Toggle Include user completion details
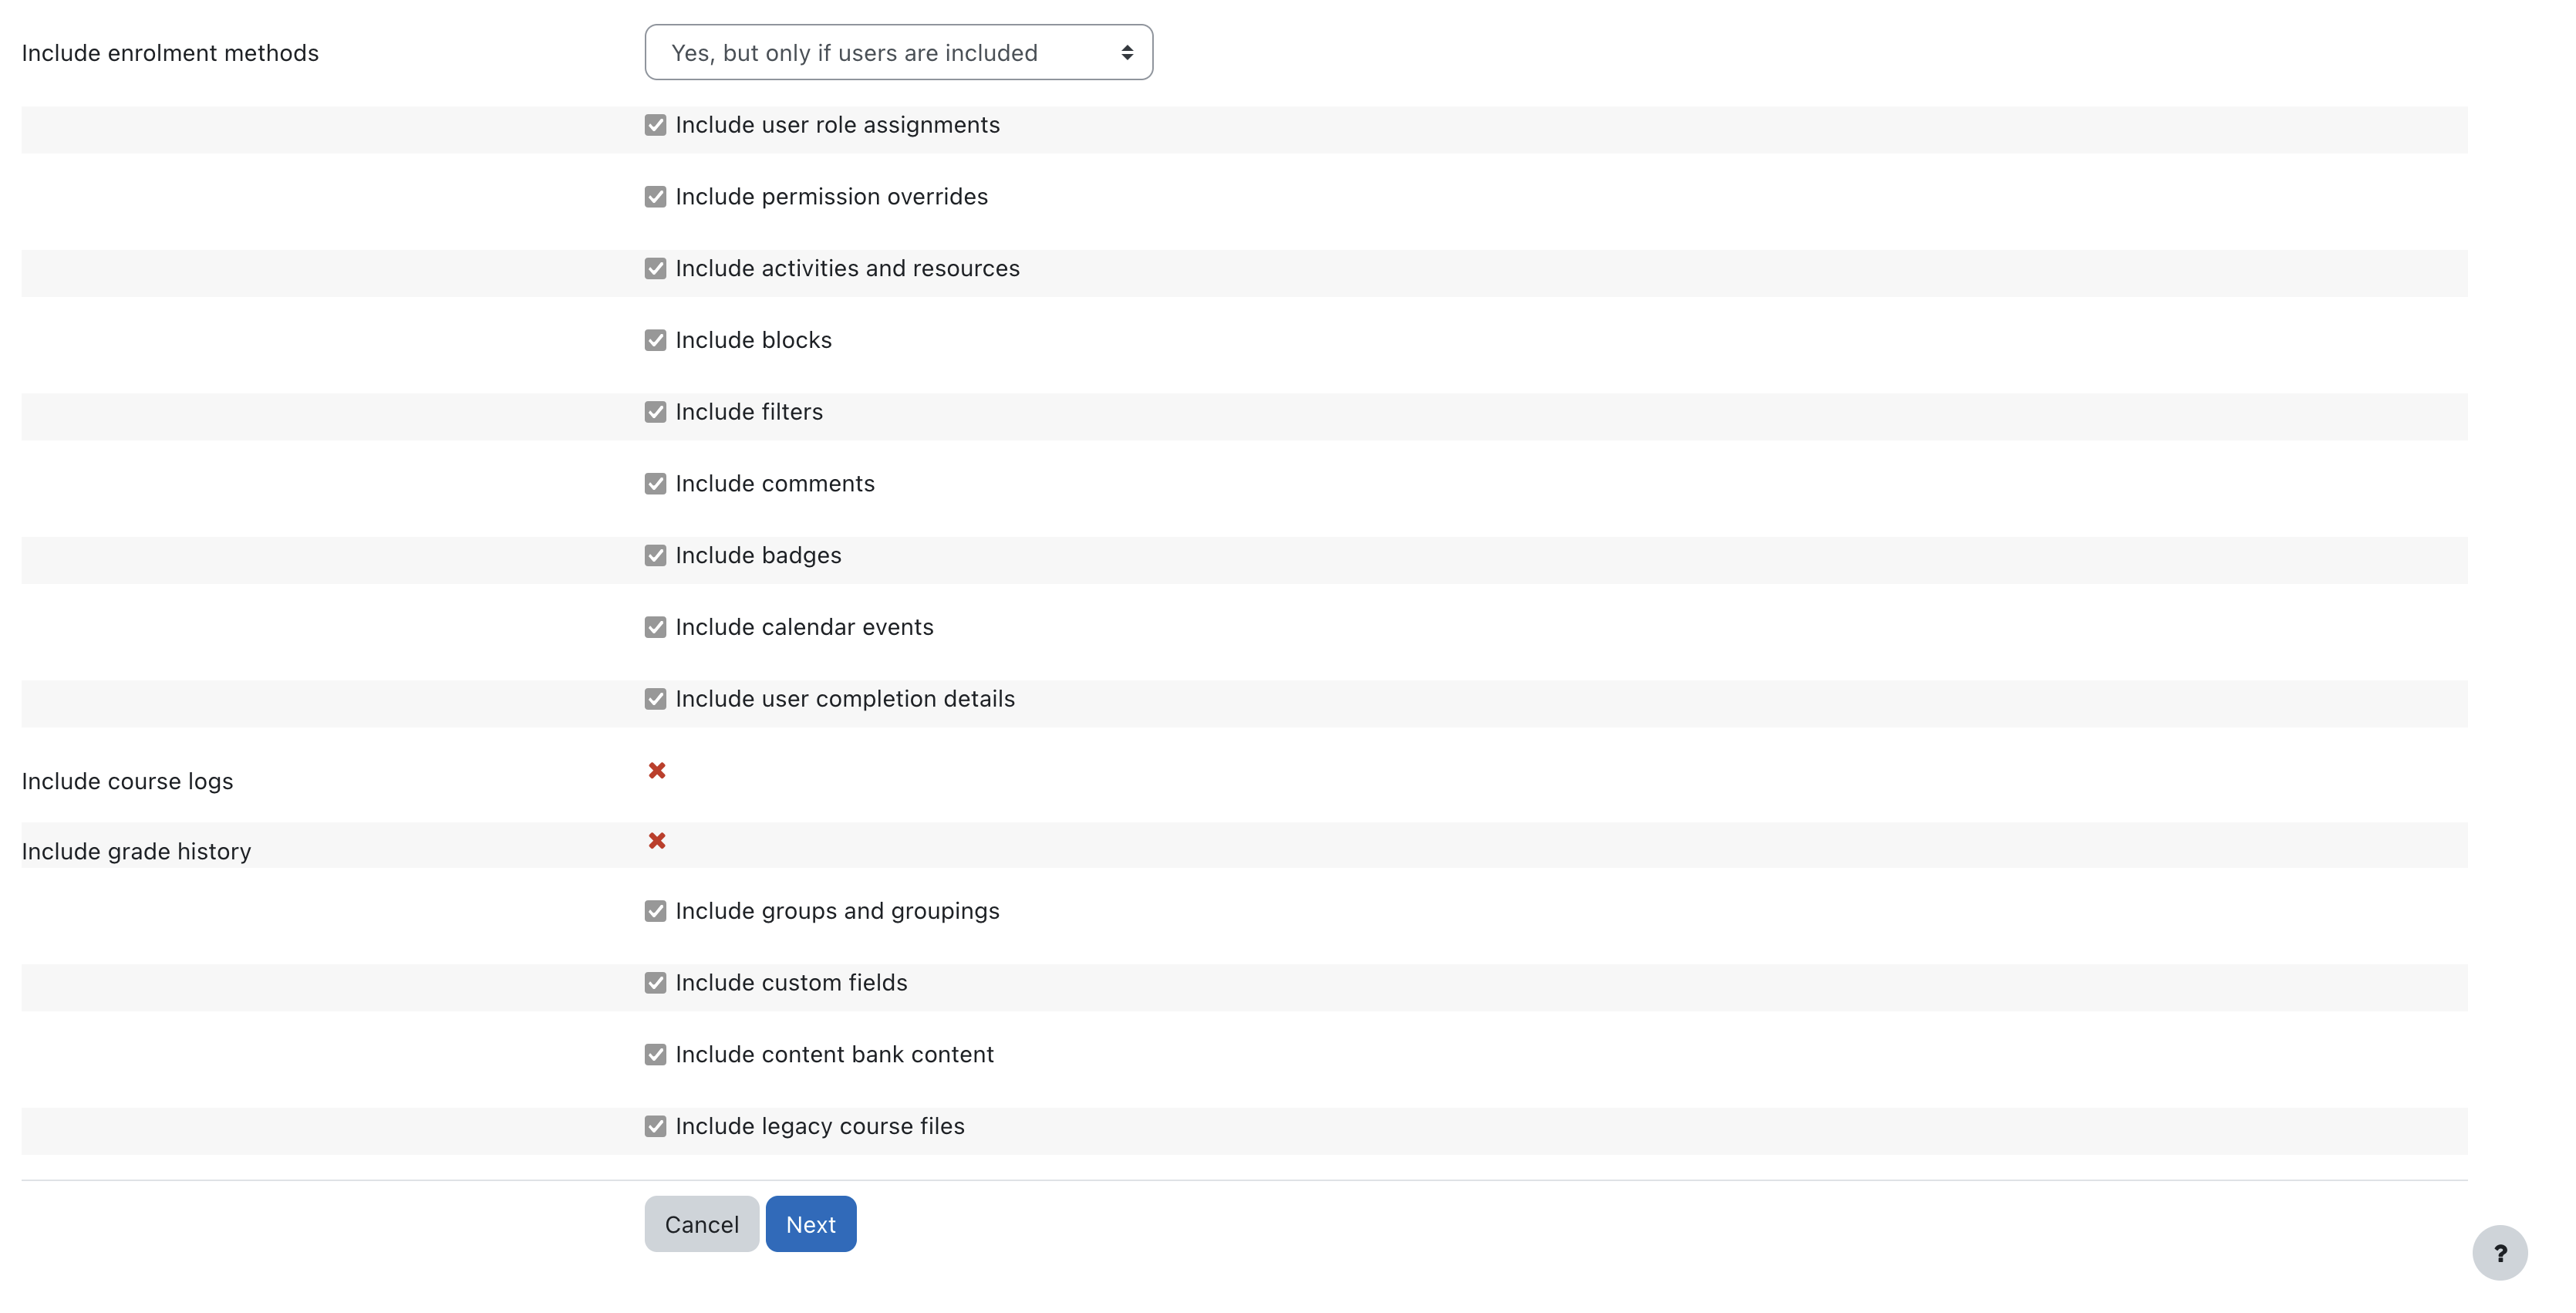The height and width of the screenshot is (1313, 2576). pos(656,699)
